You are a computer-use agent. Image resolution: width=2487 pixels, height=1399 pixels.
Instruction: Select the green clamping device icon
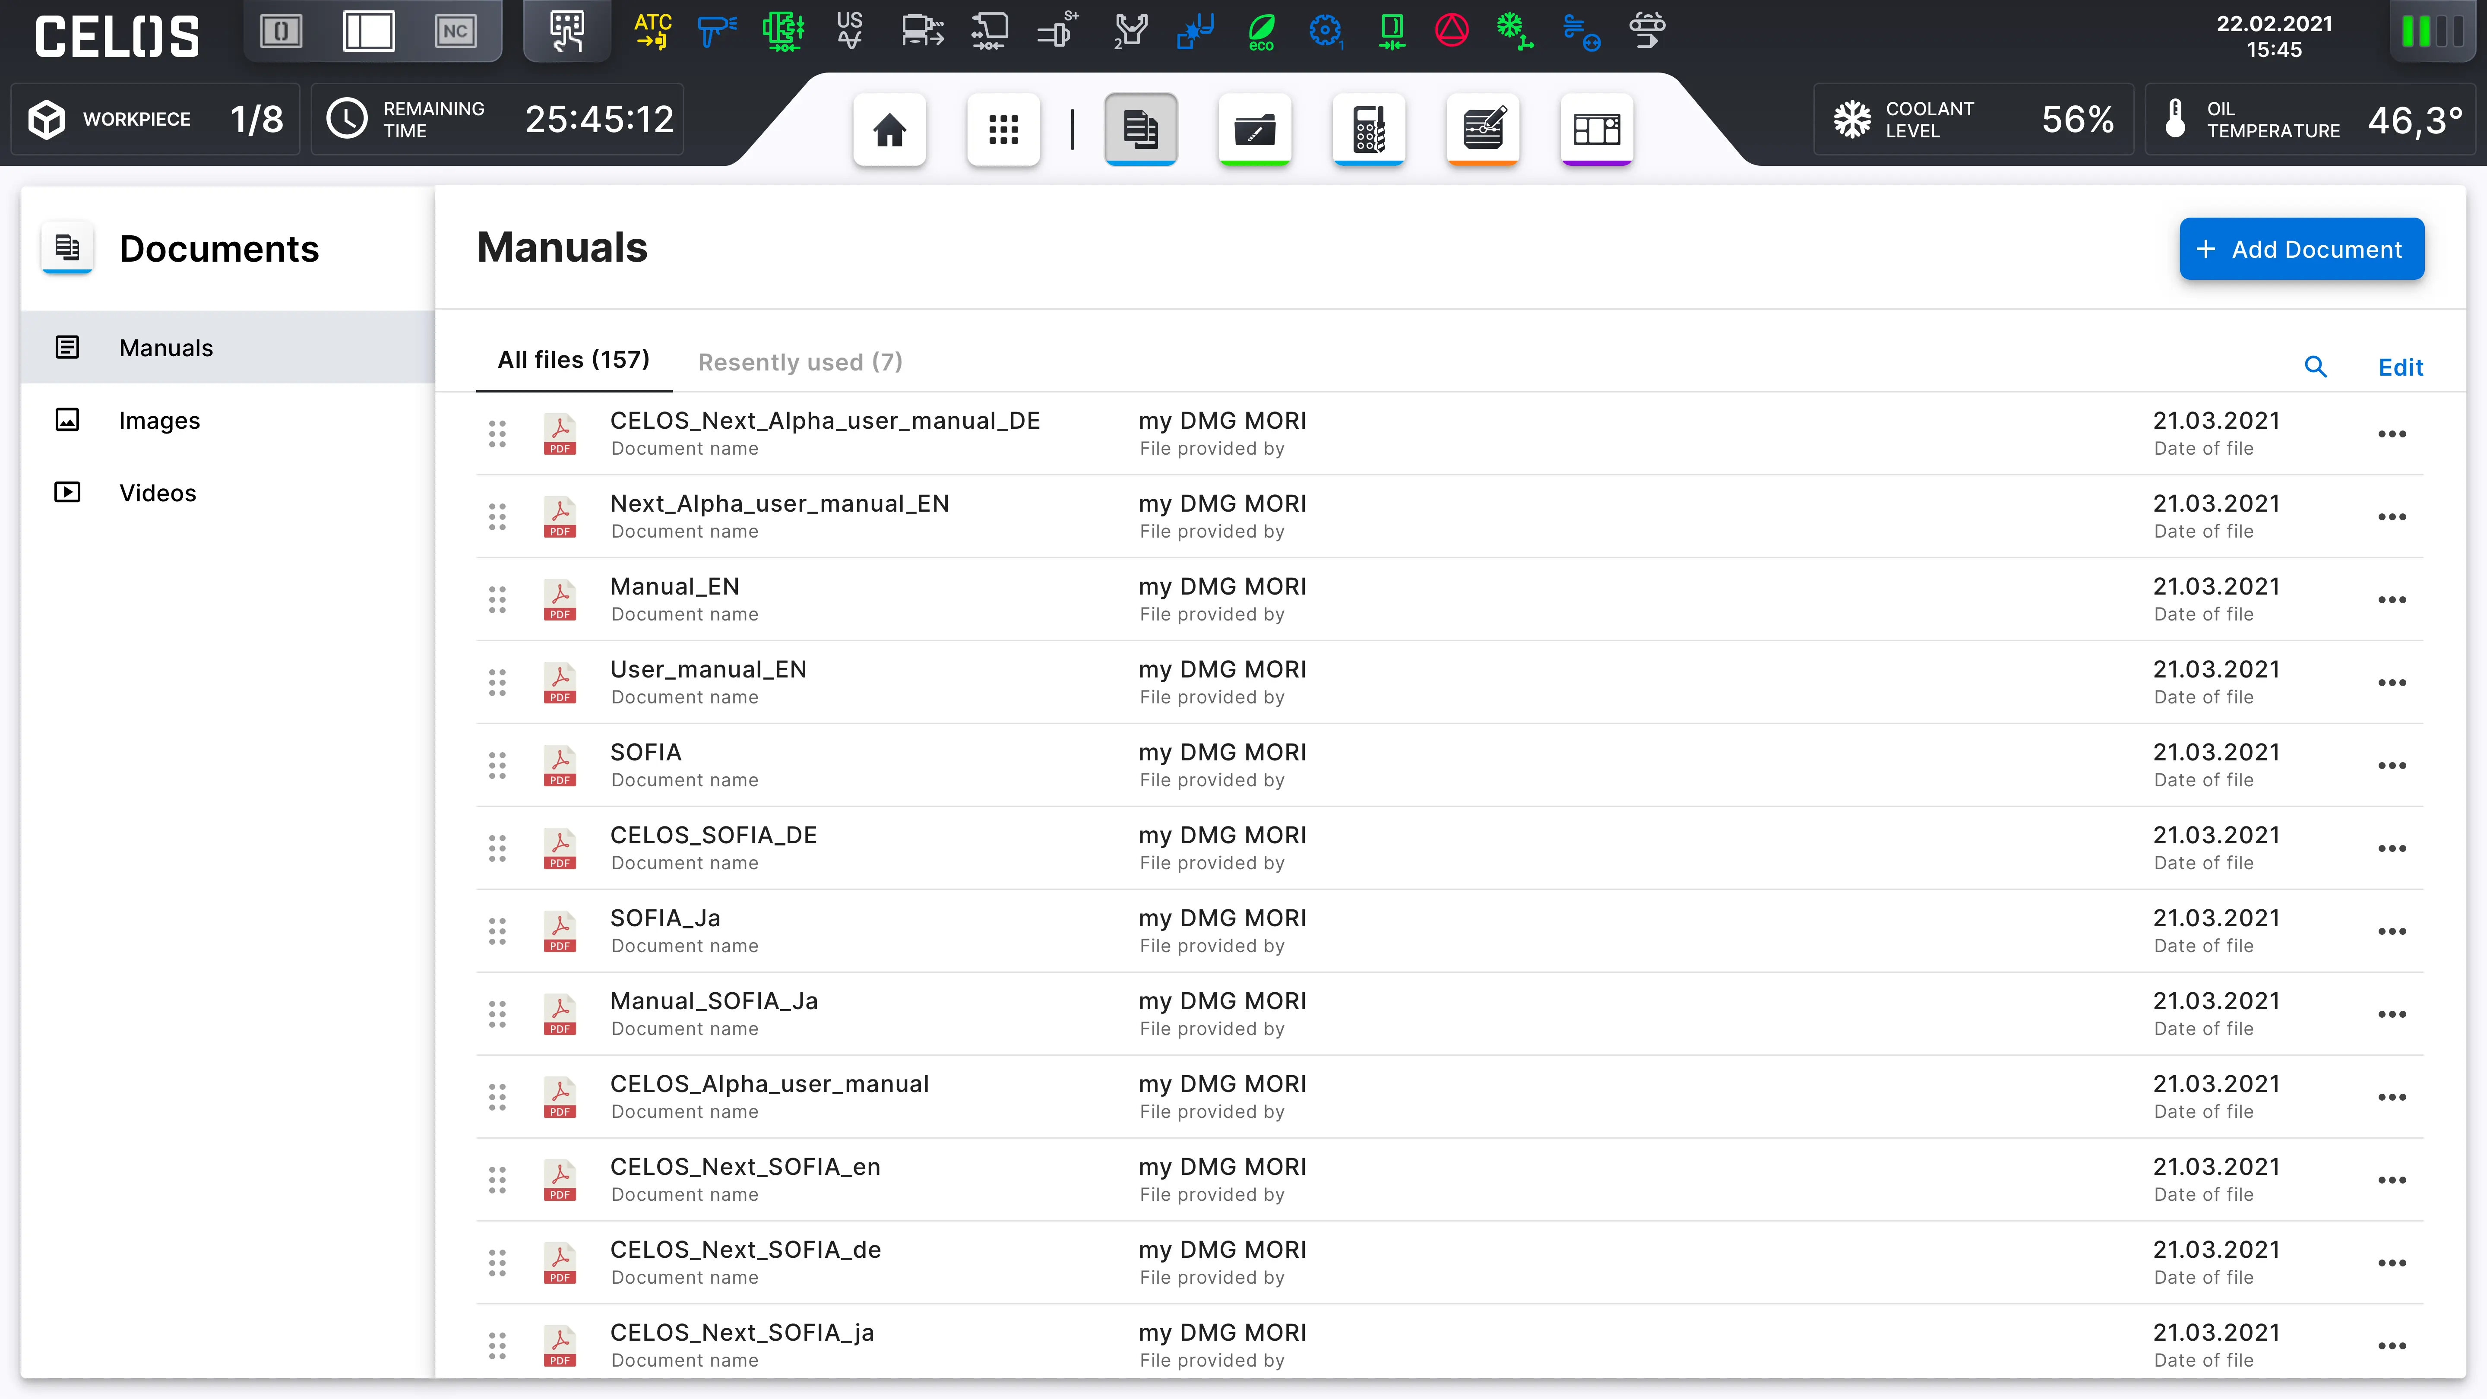pos(783,31)
